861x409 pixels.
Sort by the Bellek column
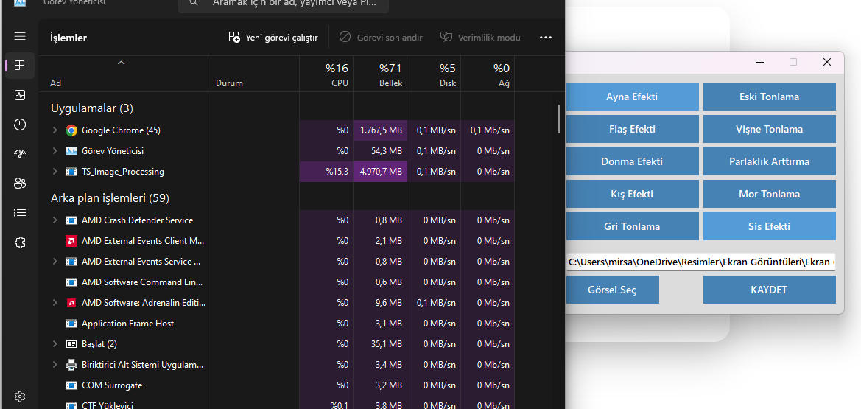(x=380, y=74)
